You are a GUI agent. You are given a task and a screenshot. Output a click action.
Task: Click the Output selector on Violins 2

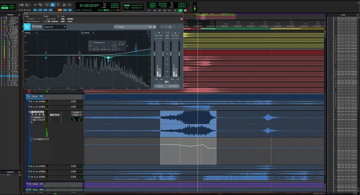76,115
